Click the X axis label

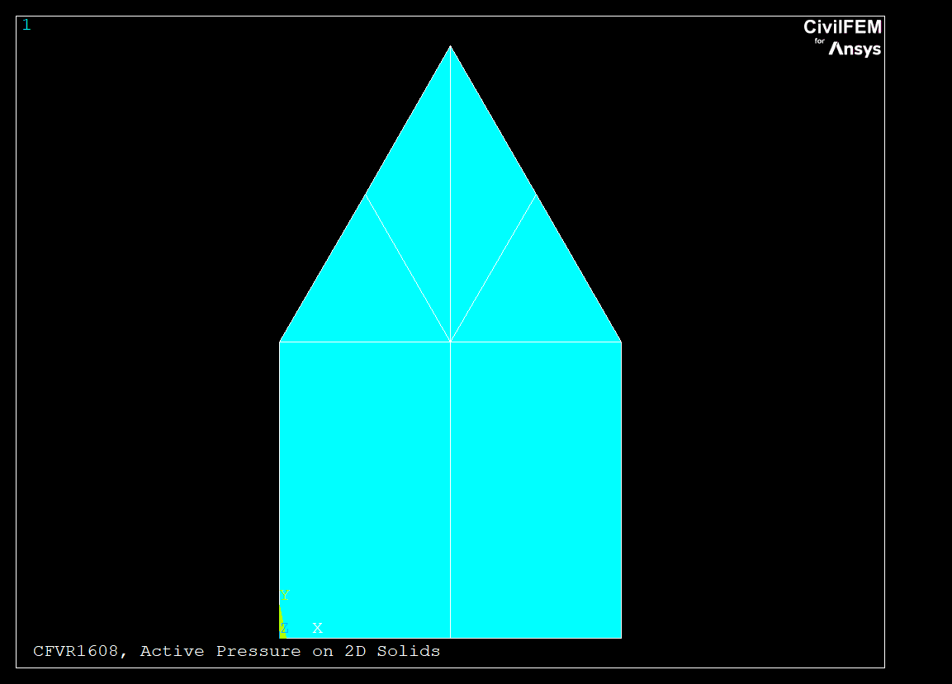[317, 629]
